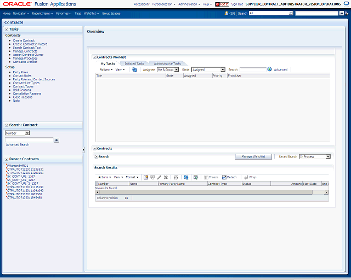Switch to the Initiated Tasks tab
Viewport: 351px width, 280px height.
134,63
